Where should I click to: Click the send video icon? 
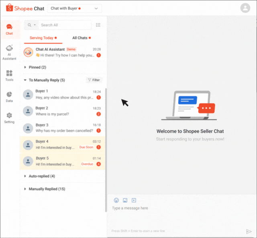(x=134, y=200)
